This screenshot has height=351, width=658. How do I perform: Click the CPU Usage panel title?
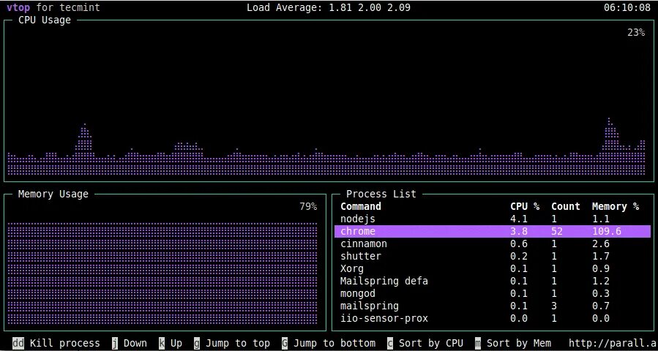(x=45, y=20)
